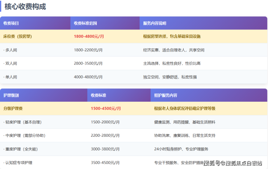268x169 pixels.
Task: Select the red 1800-4800元/月 price
Action: pos(89,37)
